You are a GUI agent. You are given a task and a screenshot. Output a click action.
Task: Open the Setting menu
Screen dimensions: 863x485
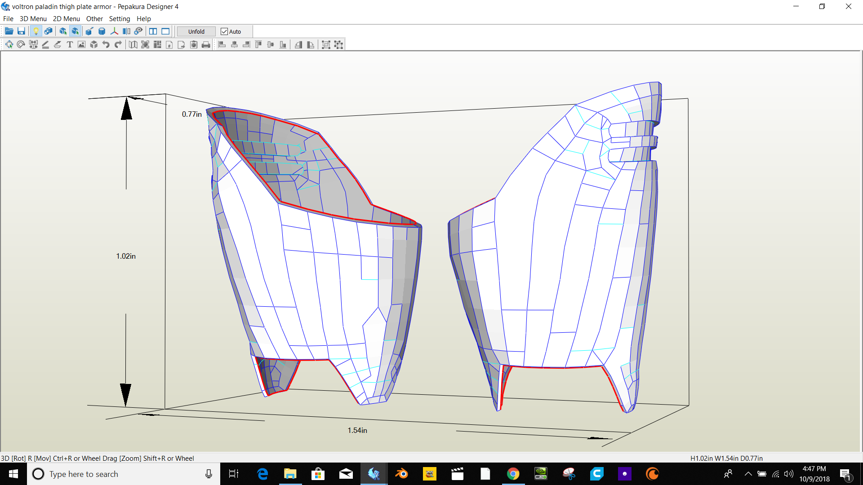(x=119, y=19)
